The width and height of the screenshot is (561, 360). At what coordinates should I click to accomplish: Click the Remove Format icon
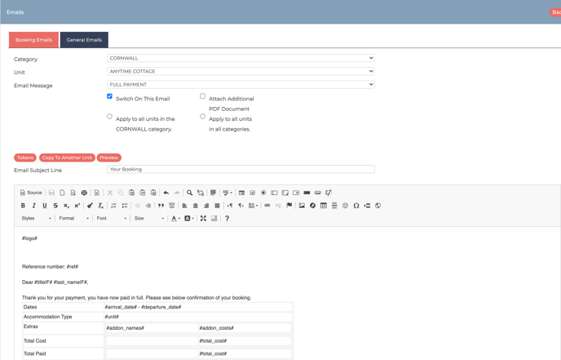101,206
